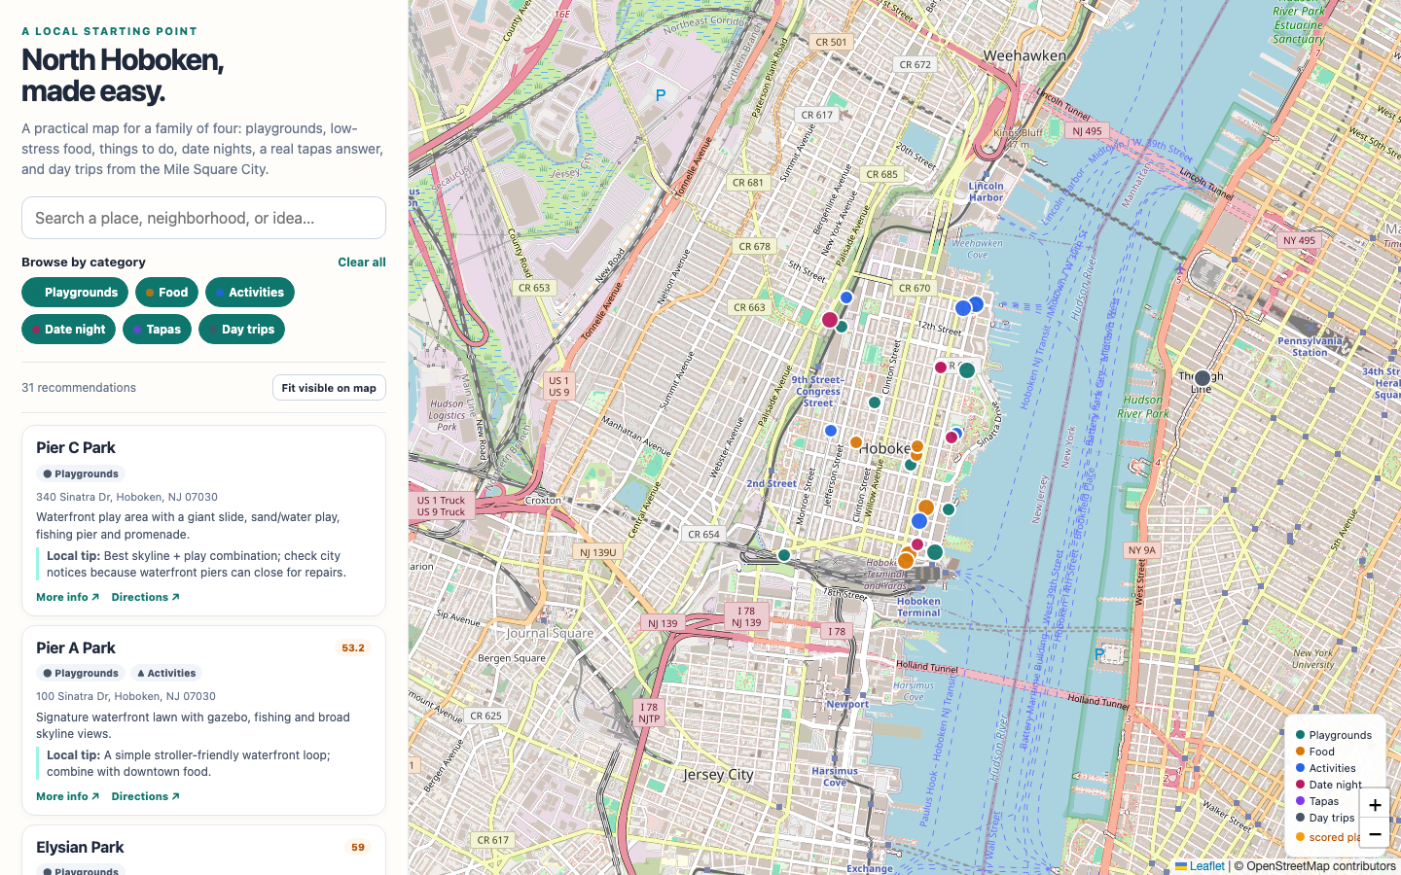Click the teal playground marker near CR 654
The width and height of the screenshot is (1401, 875).
tap(784, 555)
